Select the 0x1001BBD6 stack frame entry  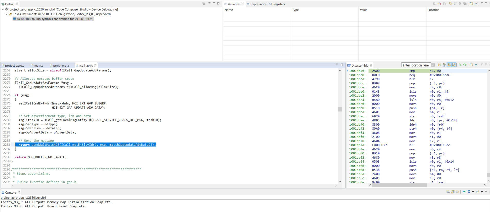pyautogui.click(x=53, y=19)
